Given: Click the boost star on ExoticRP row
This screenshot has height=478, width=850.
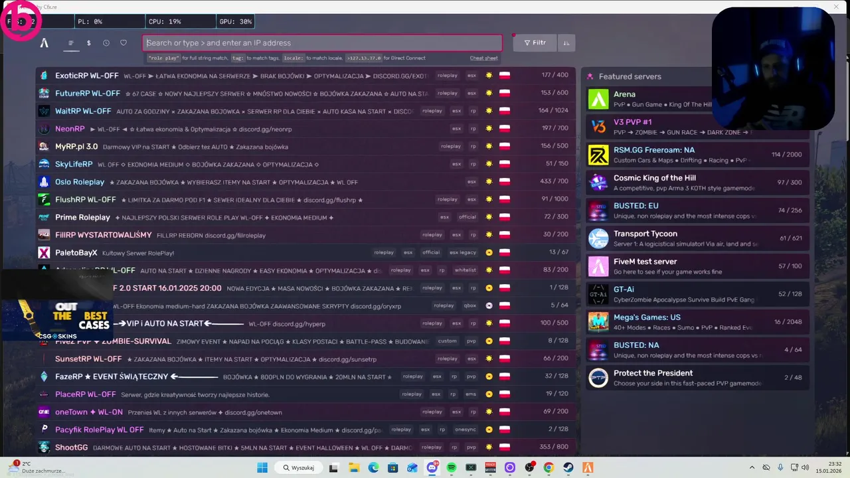Looking at the screenshot, I should [x=489, y=76].
